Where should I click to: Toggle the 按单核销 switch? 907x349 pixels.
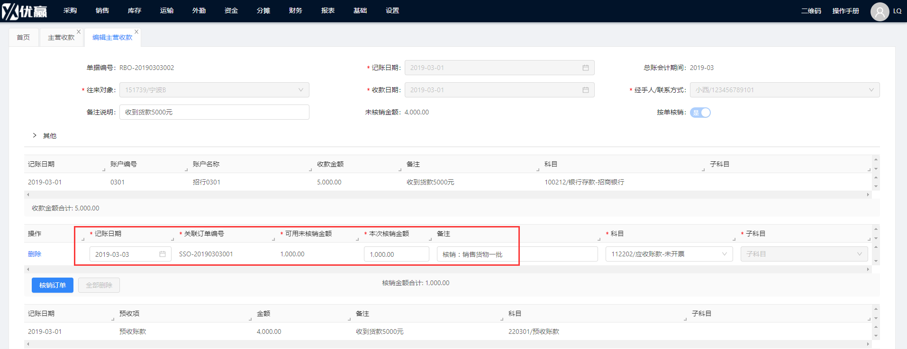700,113
